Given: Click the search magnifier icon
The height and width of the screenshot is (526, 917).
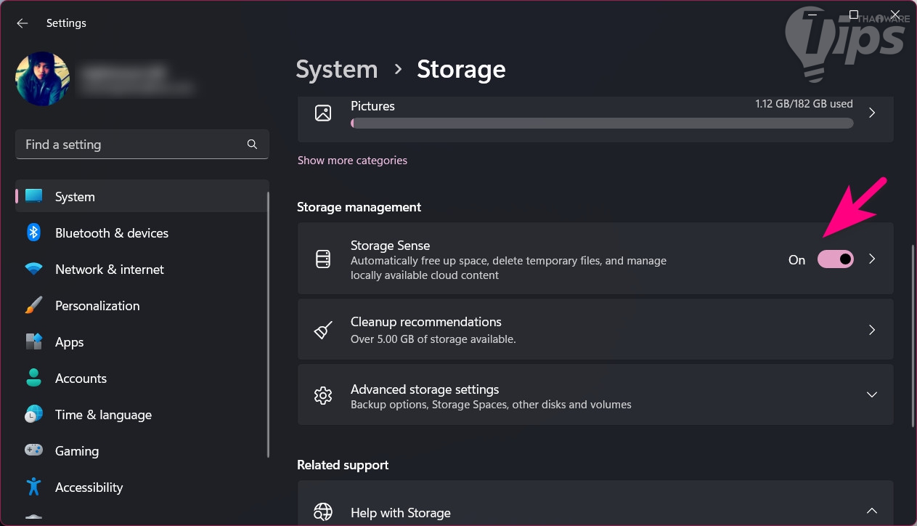Looking at the screenshot, I should (x=252, y=145).
